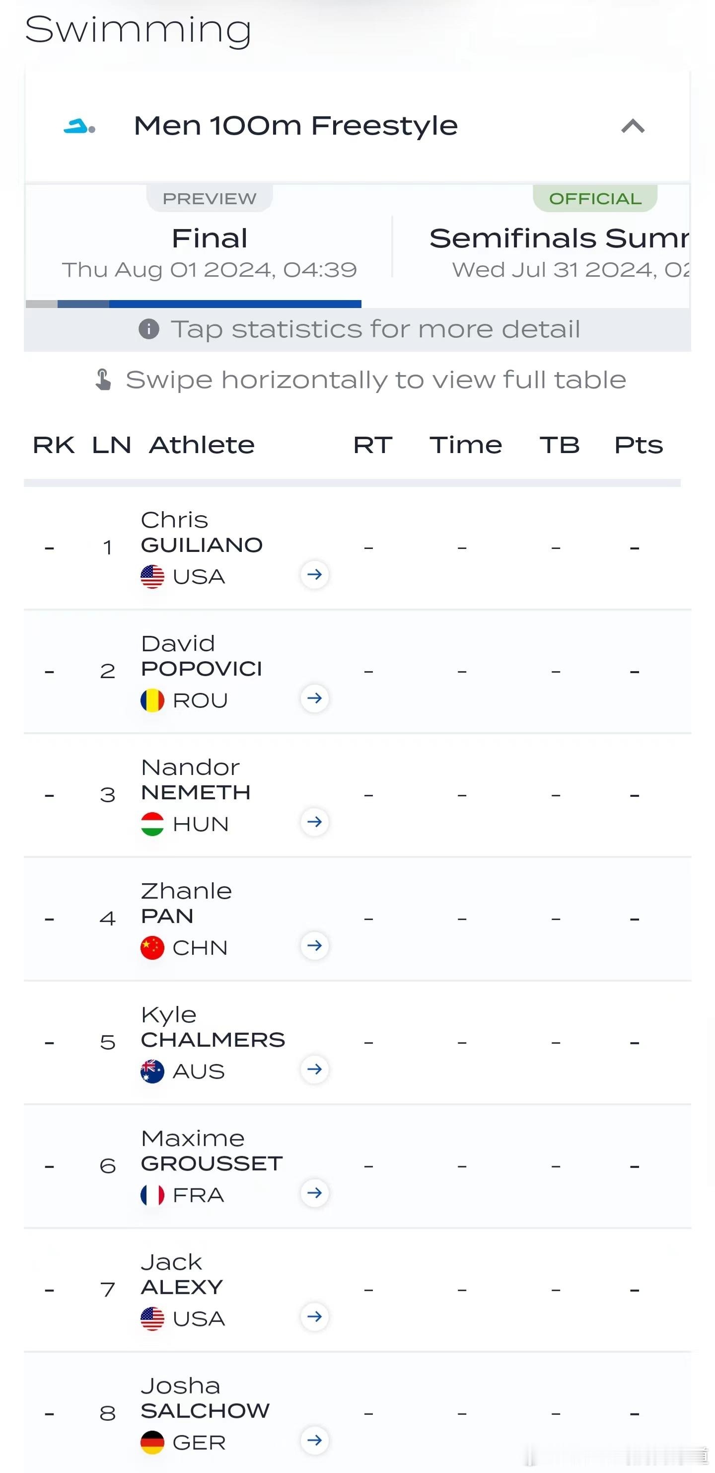Click the China flag next to CHN
This screenshot has height=1473, width=715.
click(x=152, y=948)
